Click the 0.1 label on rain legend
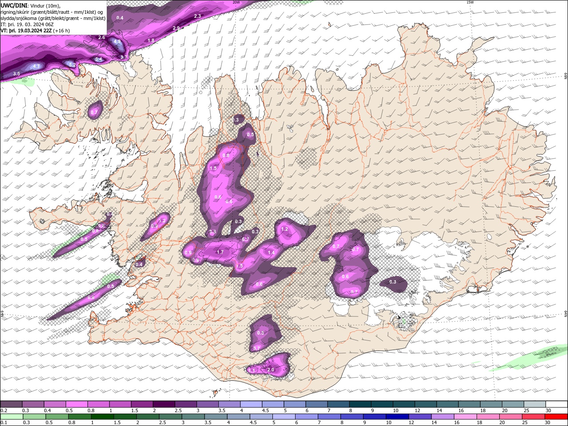Viewport: 568px width, 426px height. 3,423
